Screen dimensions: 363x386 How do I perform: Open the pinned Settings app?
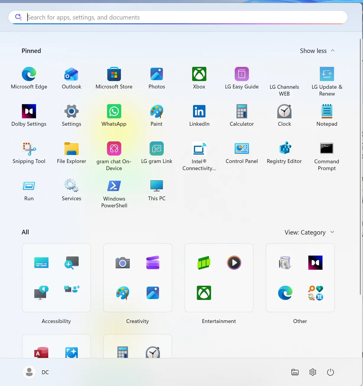pyautogui.click(x=72, y=116)
